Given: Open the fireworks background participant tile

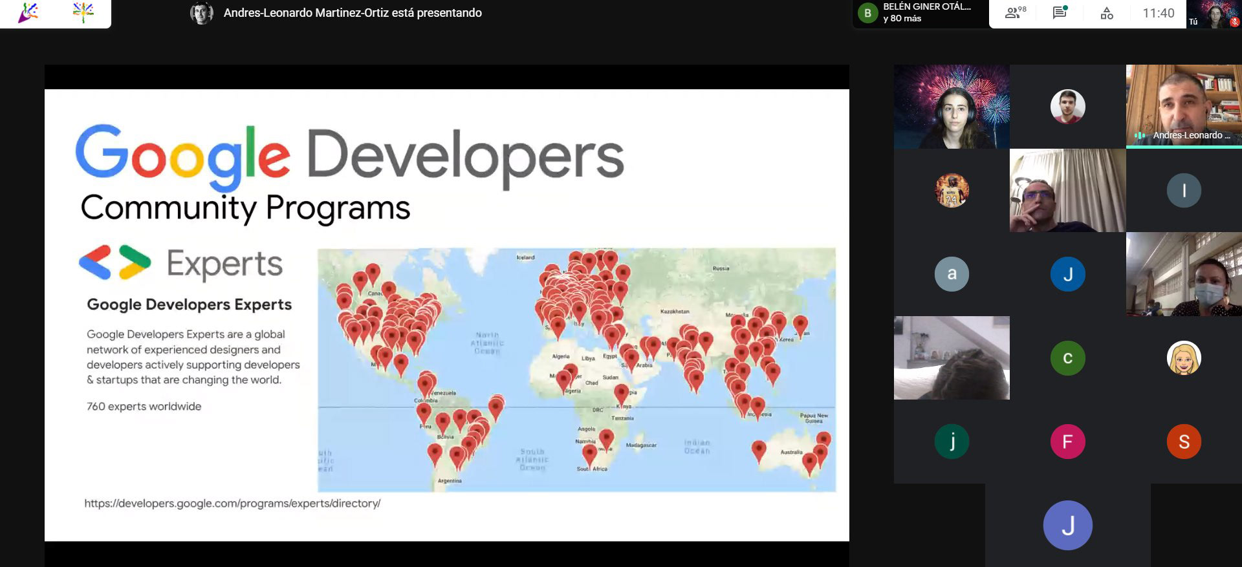Looking at the screenshot, I should click(x=952, y=107).
